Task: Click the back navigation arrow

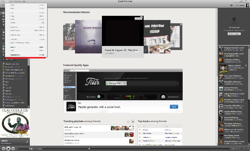Action: coord(3,5)
